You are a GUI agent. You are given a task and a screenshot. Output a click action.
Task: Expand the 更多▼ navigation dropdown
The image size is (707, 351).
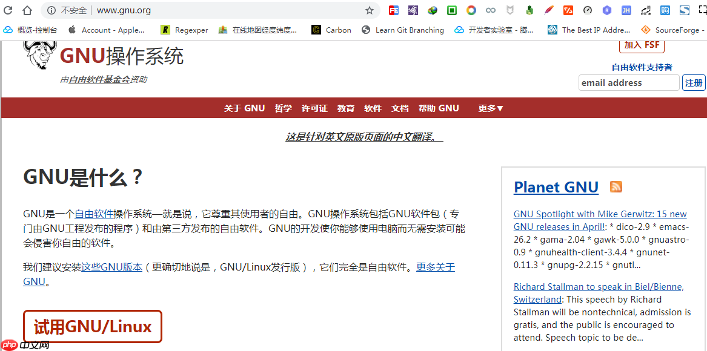click(x=490, y=108)
